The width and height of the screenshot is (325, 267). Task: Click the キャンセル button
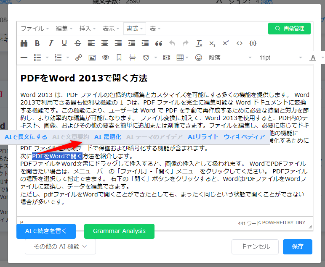point(255,246)
